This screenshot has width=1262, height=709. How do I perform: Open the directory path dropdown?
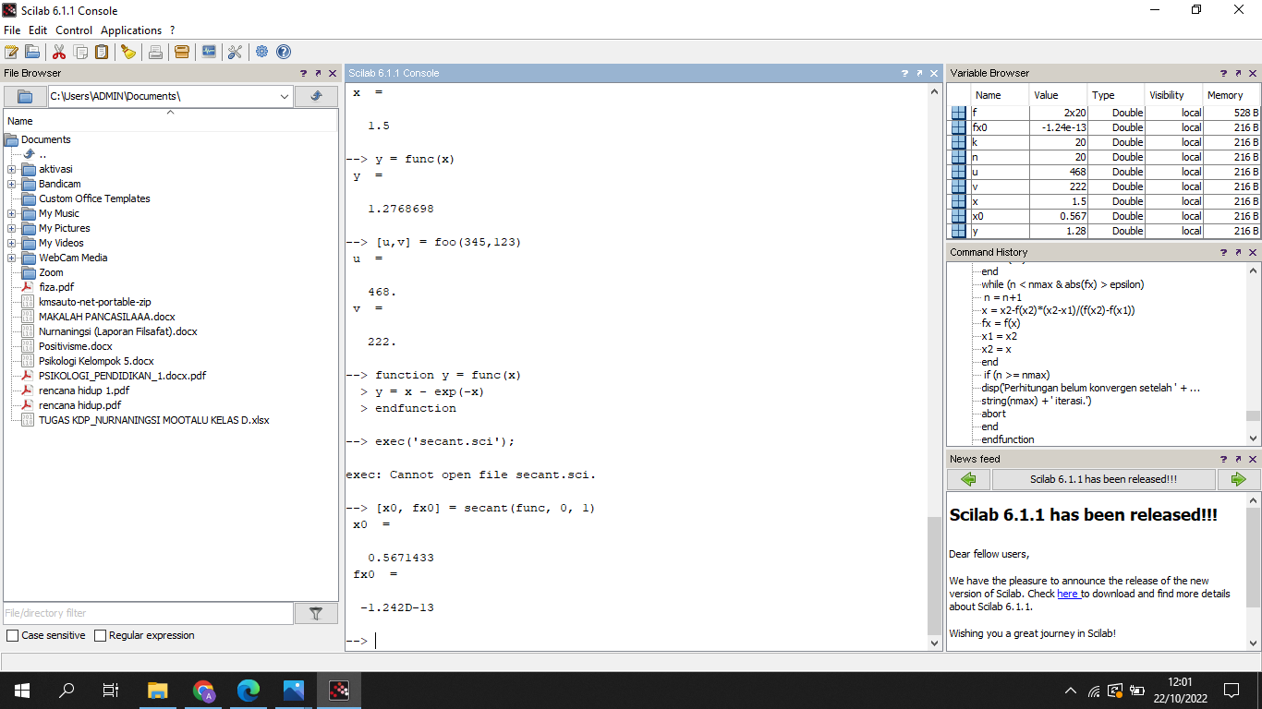(284, 96)
